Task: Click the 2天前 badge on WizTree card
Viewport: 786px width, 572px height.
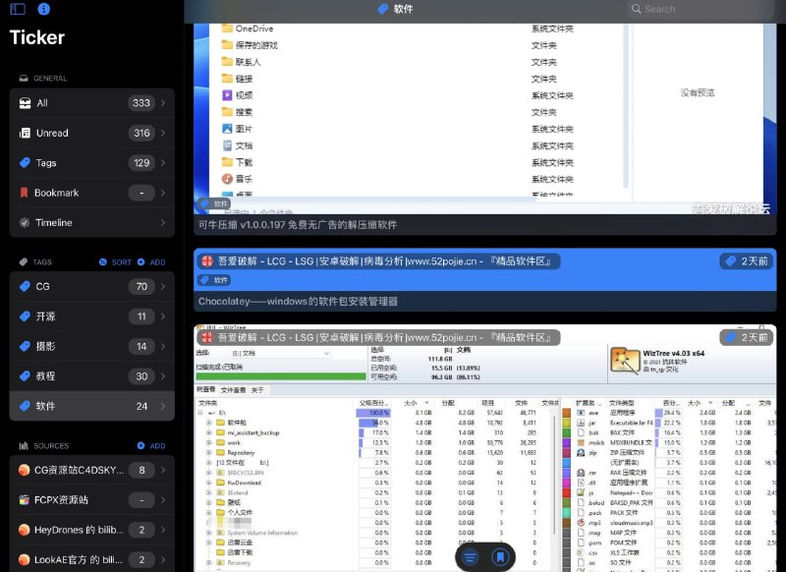Action: point(748,337)
